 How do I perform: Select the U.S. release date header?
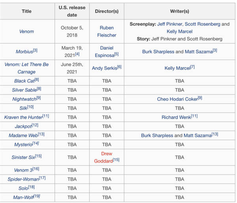[x=72, y=11]
